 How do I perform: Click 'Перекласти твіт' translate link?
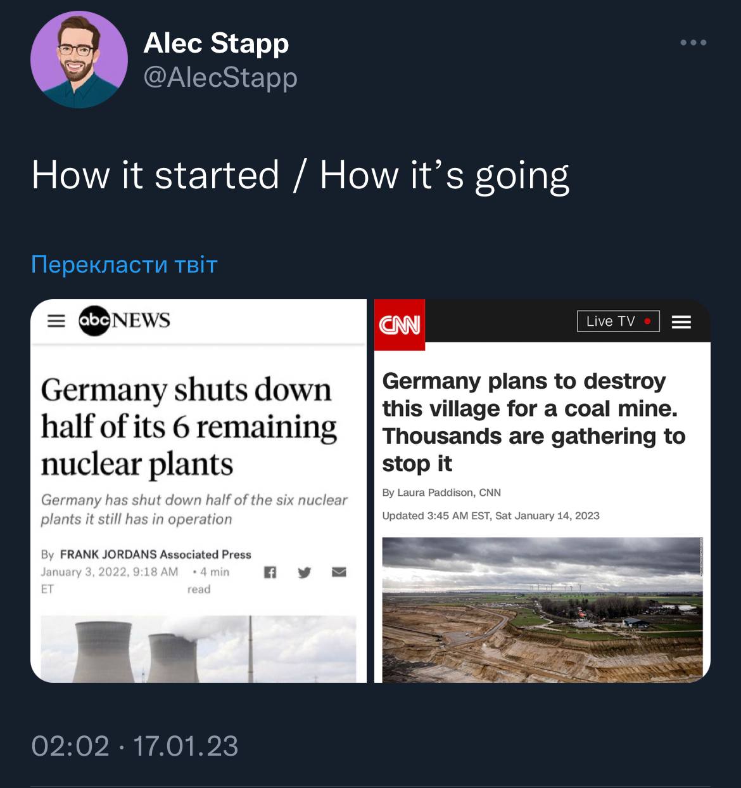(x=124, y=264)
